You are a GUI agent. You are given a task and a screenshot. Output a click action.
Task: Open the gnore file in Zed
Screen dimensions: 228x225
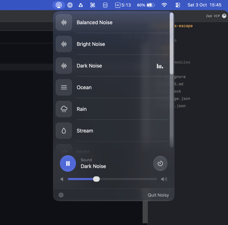(180, 77)
